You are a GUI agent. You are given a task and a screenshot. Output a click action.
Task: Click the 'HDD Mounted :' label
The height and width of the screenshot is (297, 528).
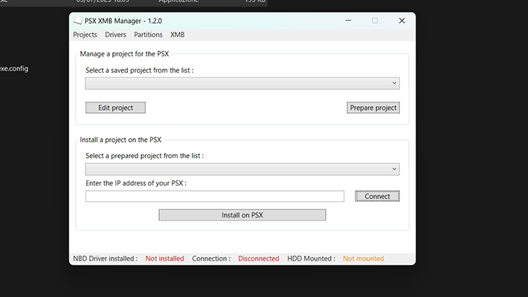click(x=311, y=258)
